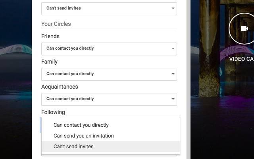The width and height of the screenshot is (254, 159).
Task: Click the Acquaintances label
Action: [x=60, y=87]
